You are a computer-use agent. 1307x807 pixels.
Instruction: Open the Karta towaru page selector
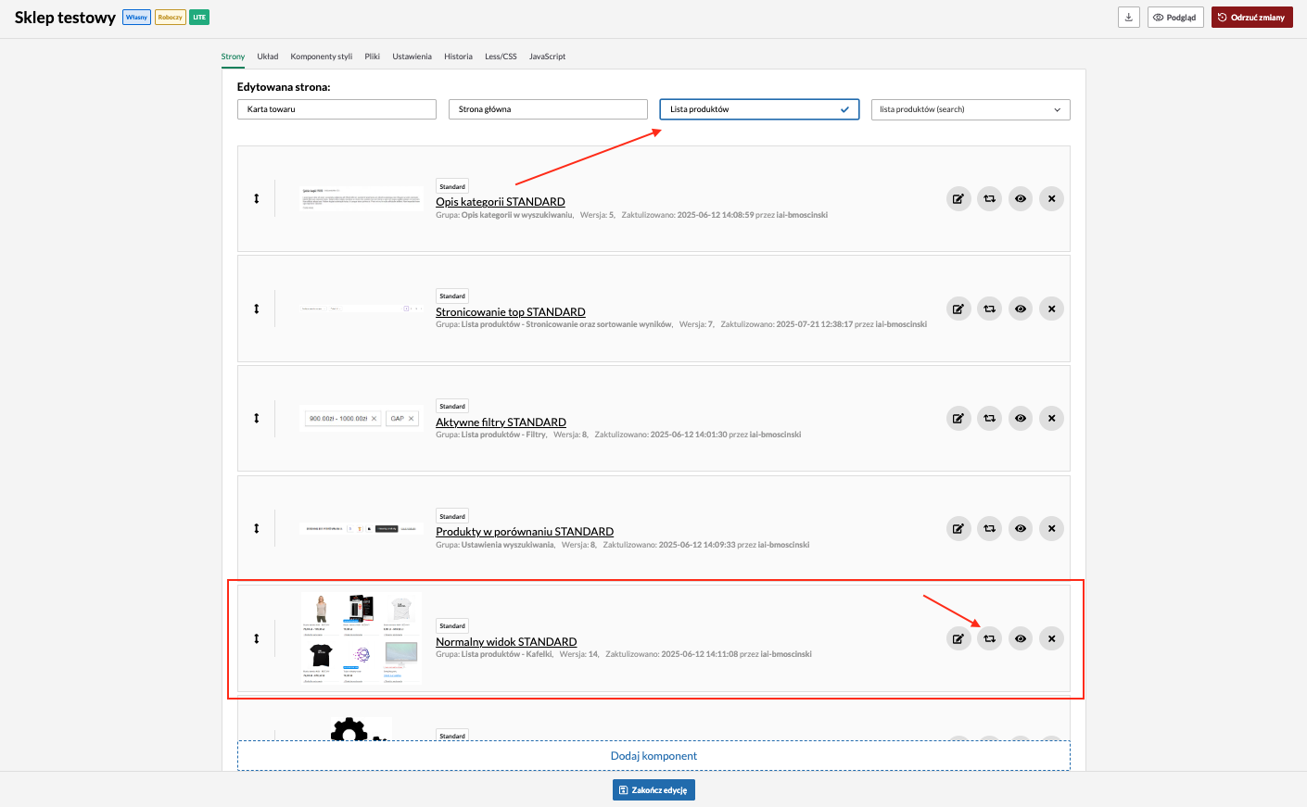(336, 109)
